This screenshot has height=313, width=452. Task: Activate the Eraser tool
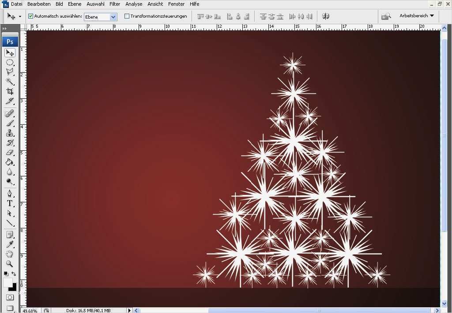tap(10, 152)
